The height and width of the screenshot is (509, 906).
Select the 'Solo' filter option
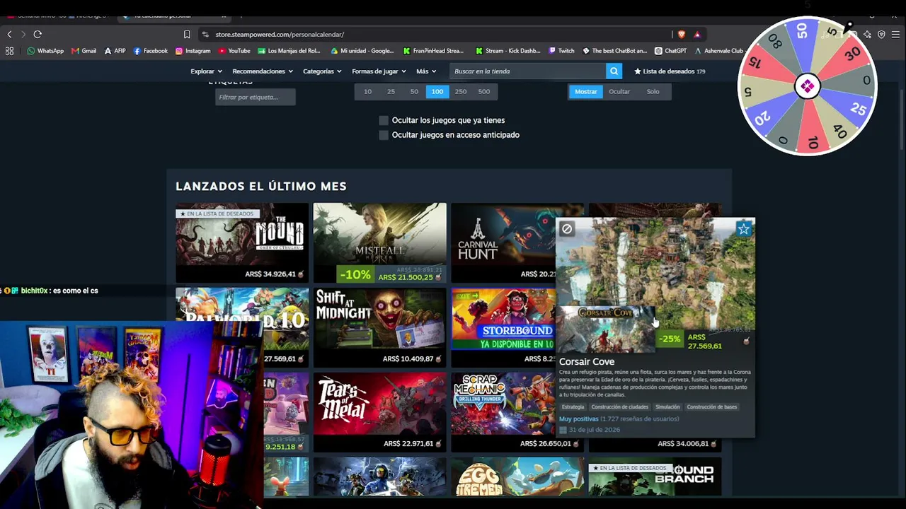[x=653, y=91]
